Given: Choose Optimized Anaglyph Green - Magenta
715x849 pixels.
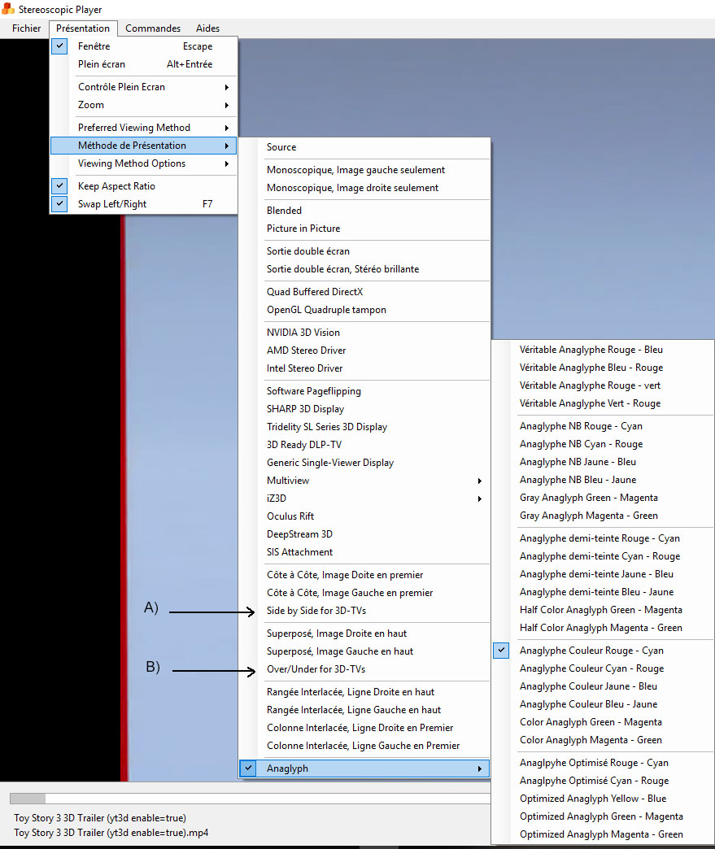Looking at the screenshot, I should pos(601,816).
